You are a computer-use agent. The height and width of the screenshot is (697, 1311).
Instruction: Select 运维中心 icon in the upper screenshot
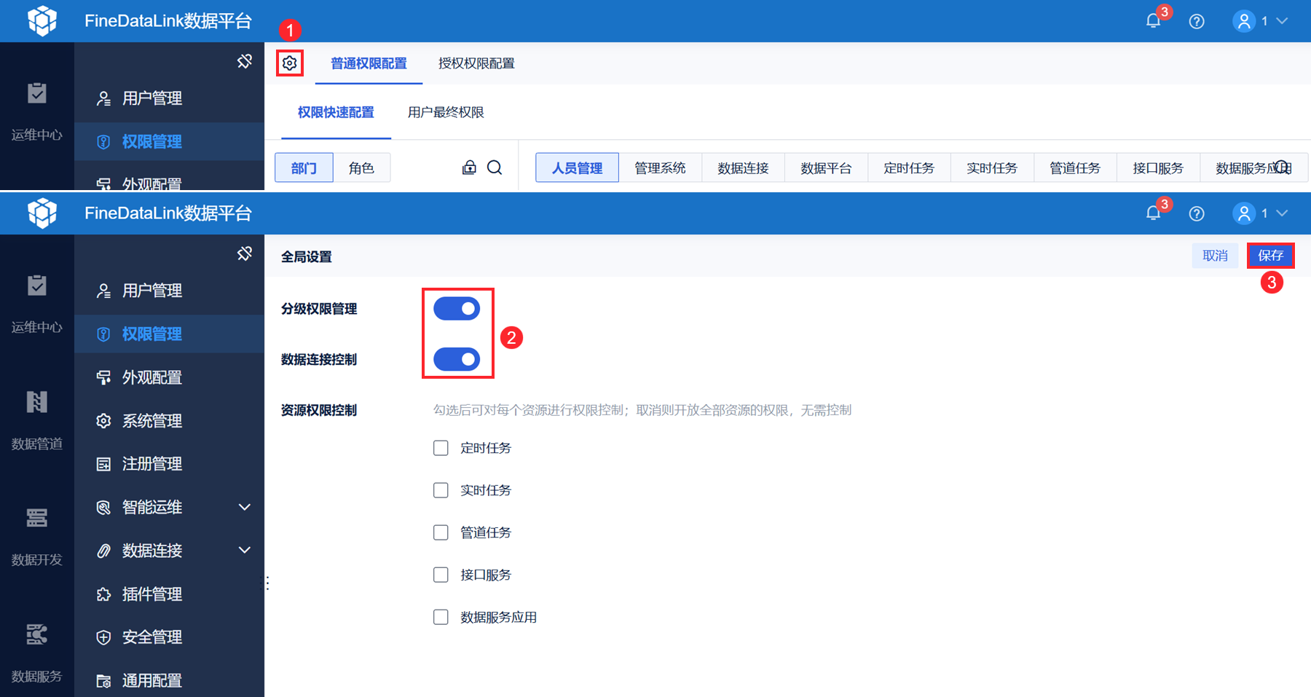click(x=37, y=92)
